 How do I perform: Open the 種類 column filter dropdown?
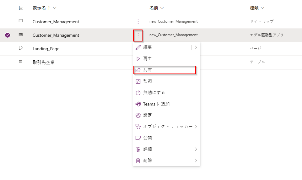262,8
